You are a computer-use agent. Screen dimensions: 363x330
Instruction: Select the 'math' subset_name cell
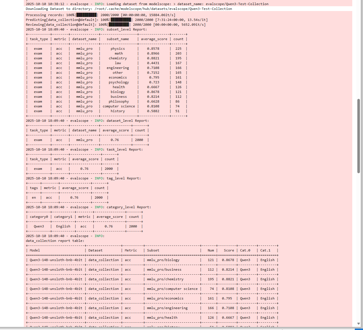(119, 53)
